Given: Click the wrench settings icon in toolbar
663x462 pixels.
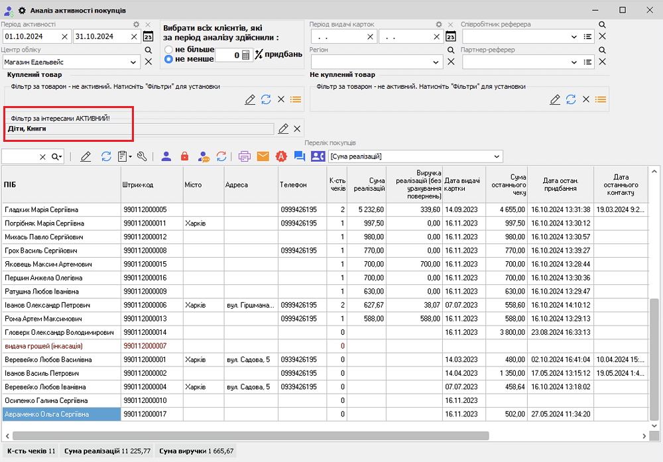Looking at the screenshot, I should [142, 156].
